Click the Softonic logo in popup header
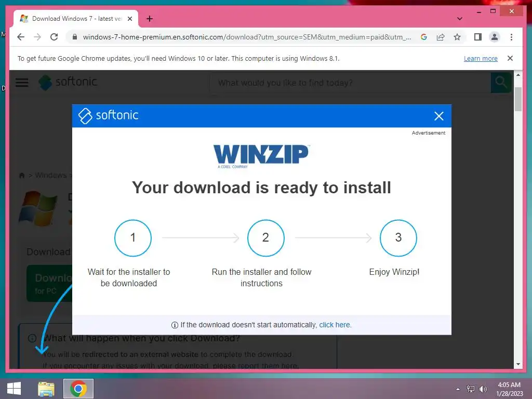 108,116
